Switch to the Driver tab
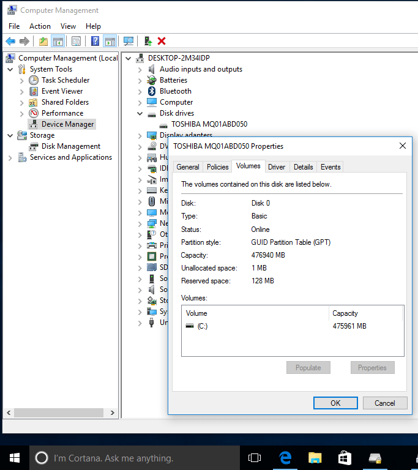The height and width of the screenshot is (470, 418). tap(277, 167)
